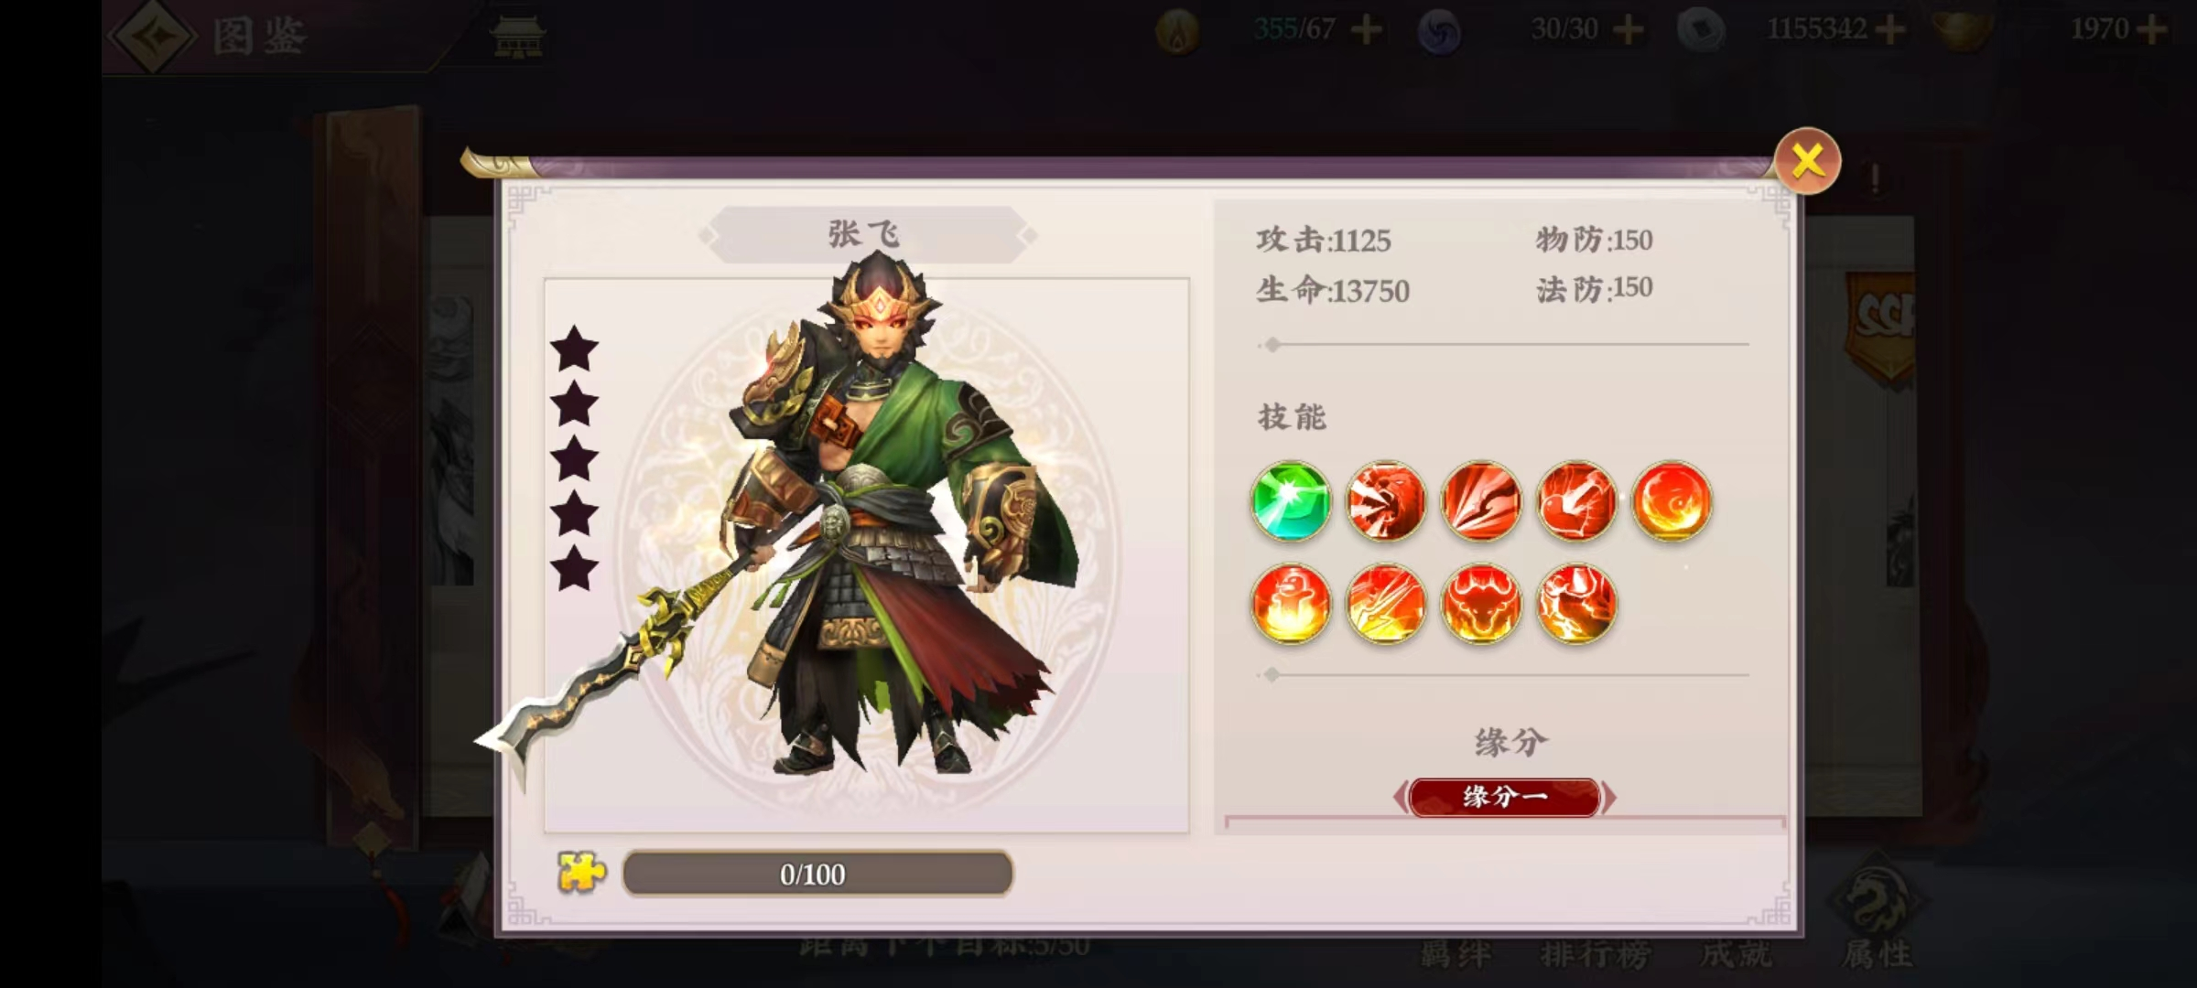This screenshot has height=988, width=2197.
Task: Click the yellow puzzle piece fragment icon
Action: [x=581, y=873]
